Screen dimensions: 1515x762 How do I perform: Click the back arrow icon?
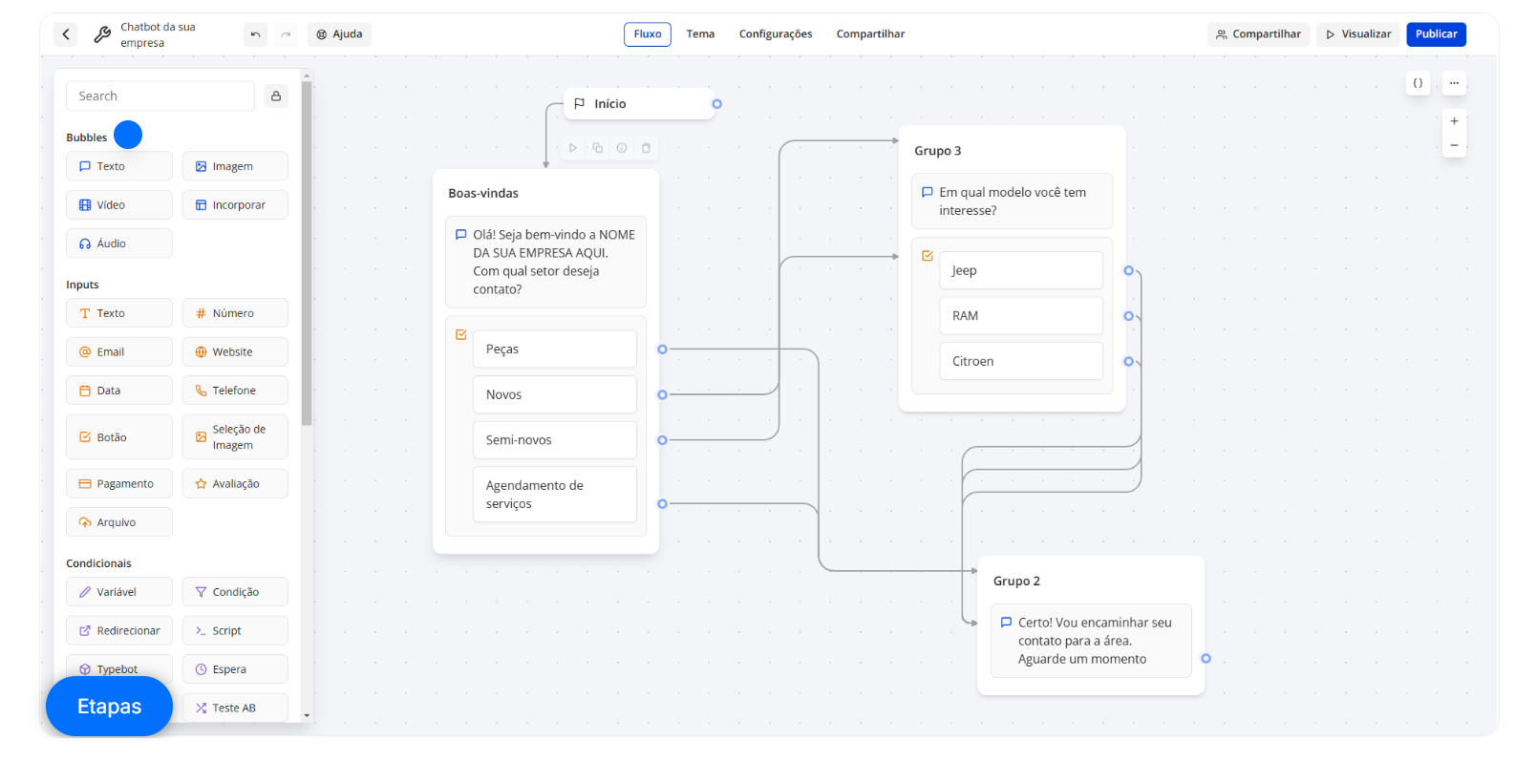click(66, 34)
